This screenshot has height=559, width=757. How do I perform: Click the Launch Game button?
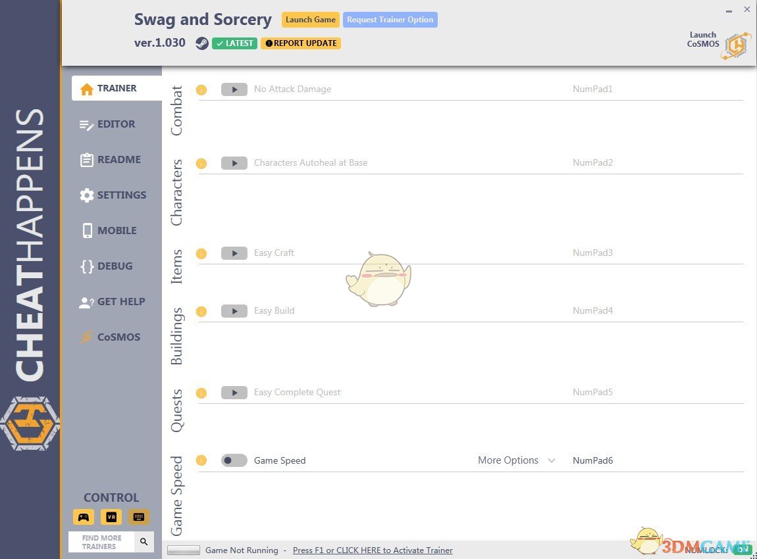[311, 20]
